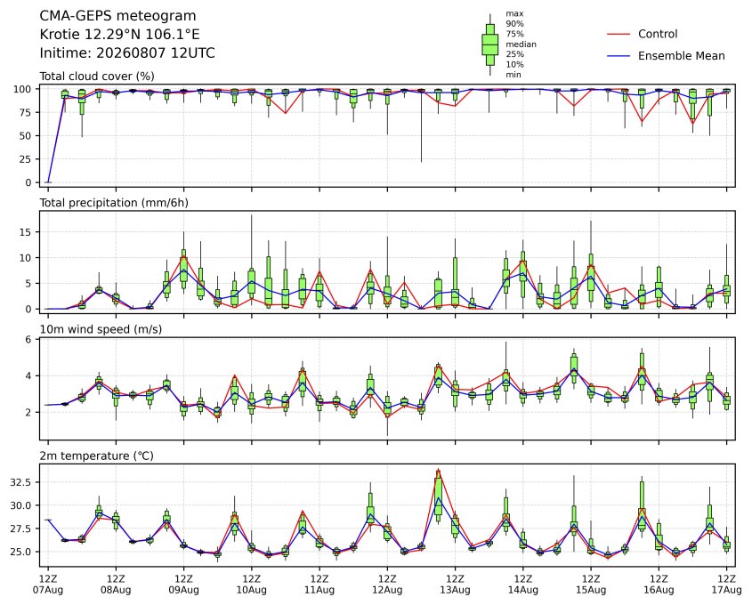752x605 pixels.
Task: Click the Total cloud cover (%) panel title
Action: (97, 77)
